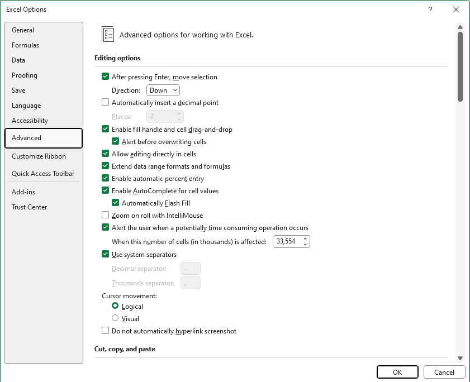Open the General options category

coord(44,30)
